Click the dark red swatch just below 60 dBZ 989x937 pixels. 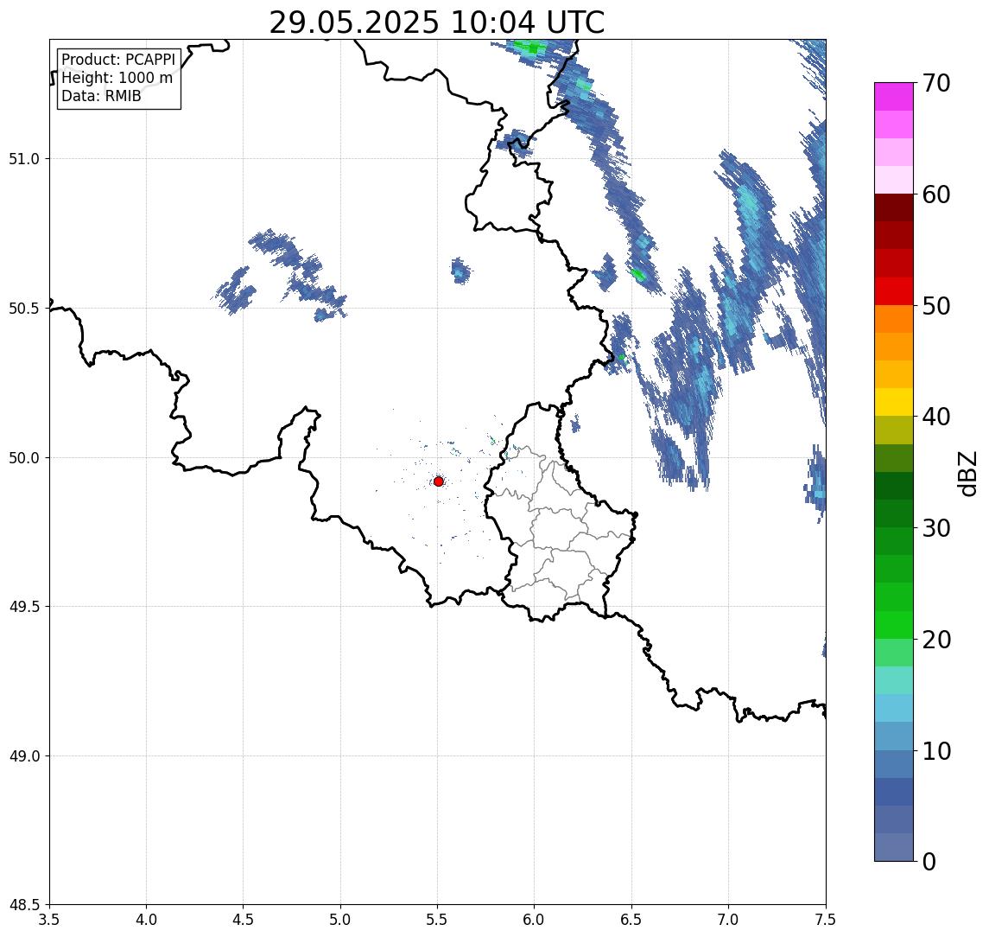coord(894,207)
